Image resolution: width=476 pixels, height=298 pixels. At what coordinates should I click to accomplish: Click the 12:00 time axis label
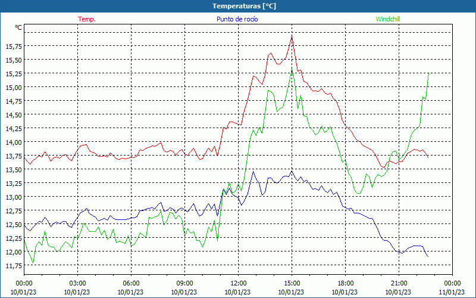239,284
